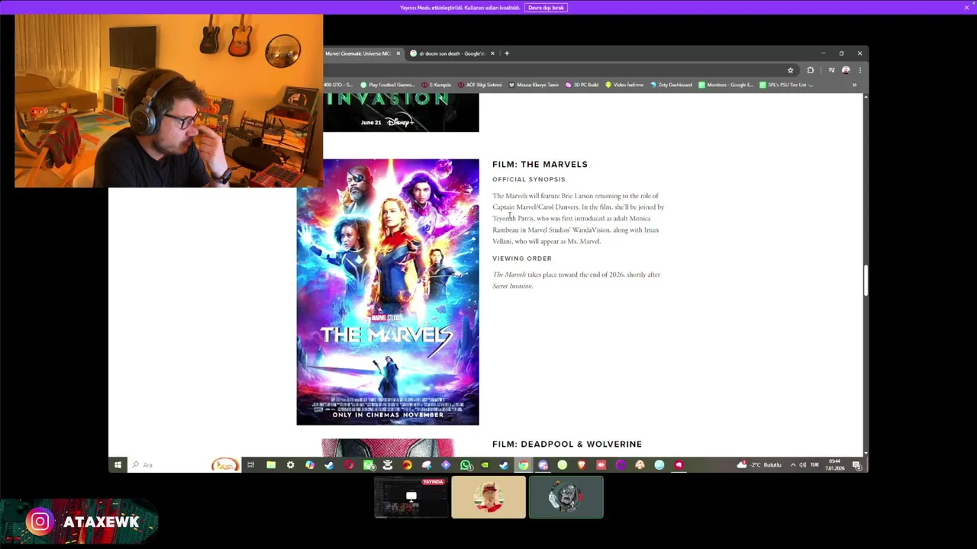Image resolution: width=977 pixels, height=549 pixels.
Task: Select masked figure thumbnail
Action: (x=566, y=497)
